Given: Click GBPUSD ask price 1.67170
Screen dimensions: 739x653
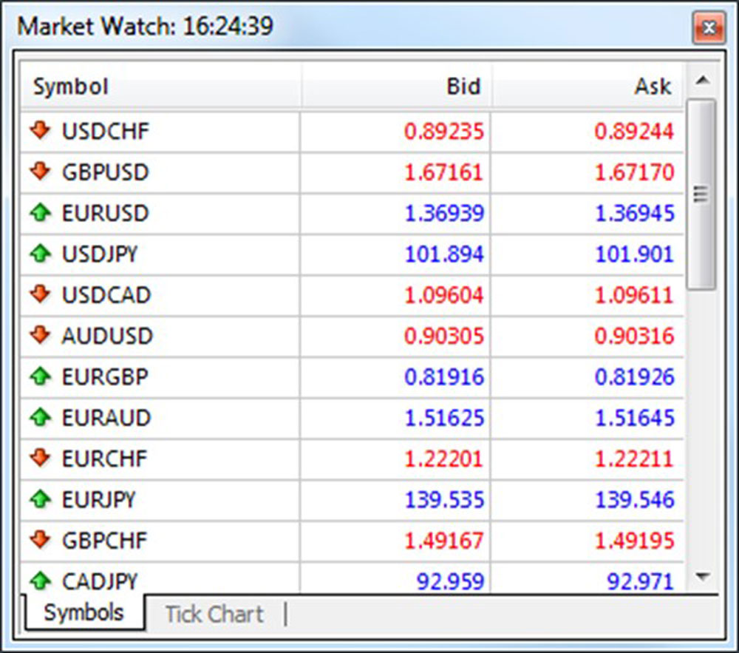Looking at the screenshot, I should 634,172.
